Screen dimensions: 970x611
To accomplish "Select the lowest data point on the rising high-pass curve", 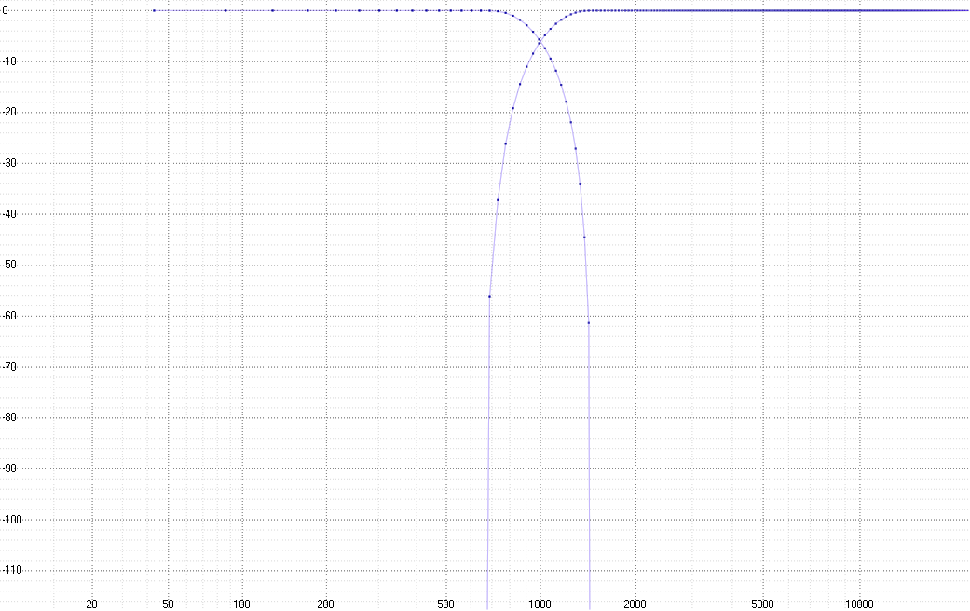I will 489,297.
